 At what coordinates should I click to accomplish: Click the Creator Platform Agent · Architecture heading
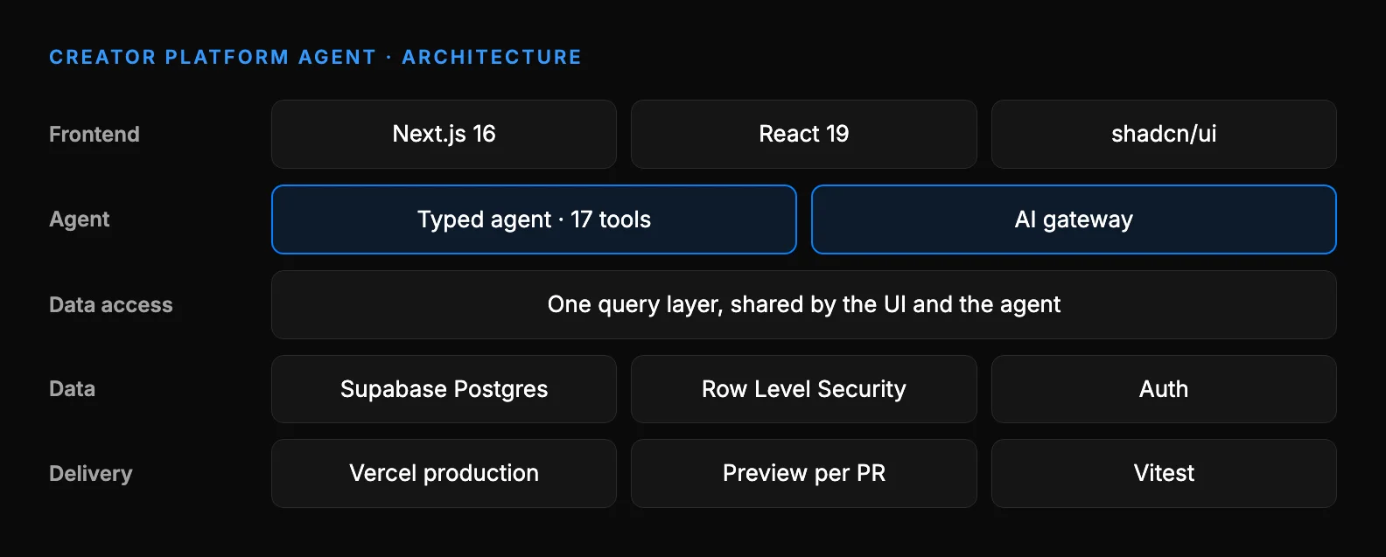click(x=315, y=57)
